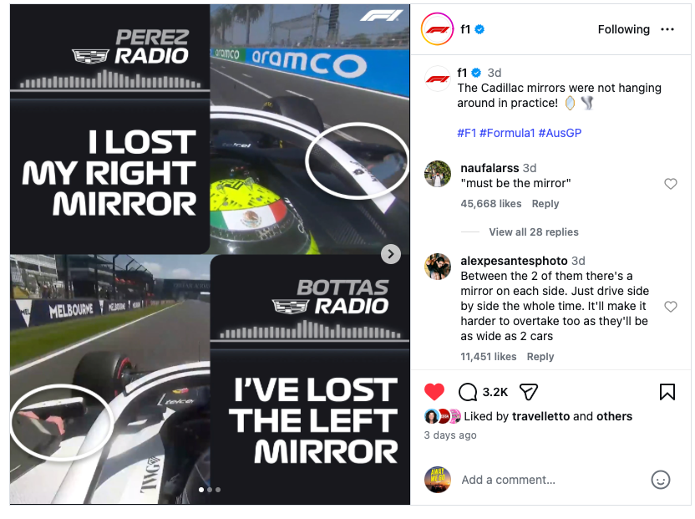This screenshot has height=519, width=695.
Task: Open the #Formula1 hashtag link
Action: coord(507,133)
